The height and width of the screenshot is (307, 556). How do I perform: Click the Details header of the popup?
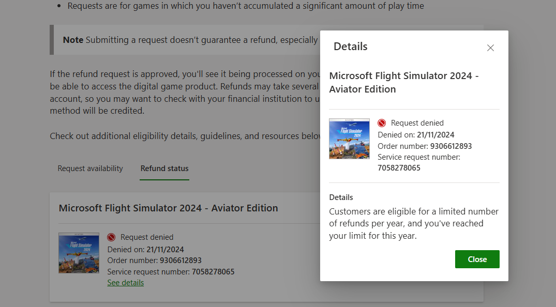tap(350, 47)
